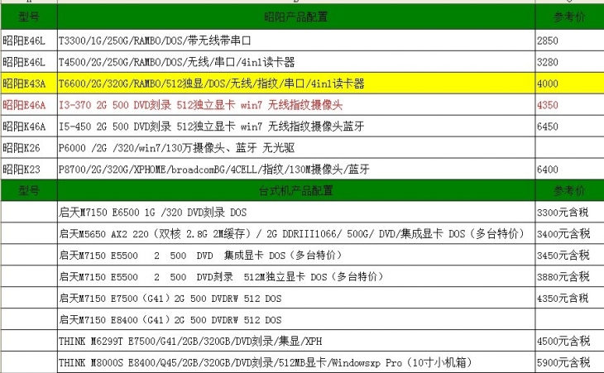Select the cell starting THINK M8000S E8400
This screenshot has height=373, width=604.
point(296,362)
